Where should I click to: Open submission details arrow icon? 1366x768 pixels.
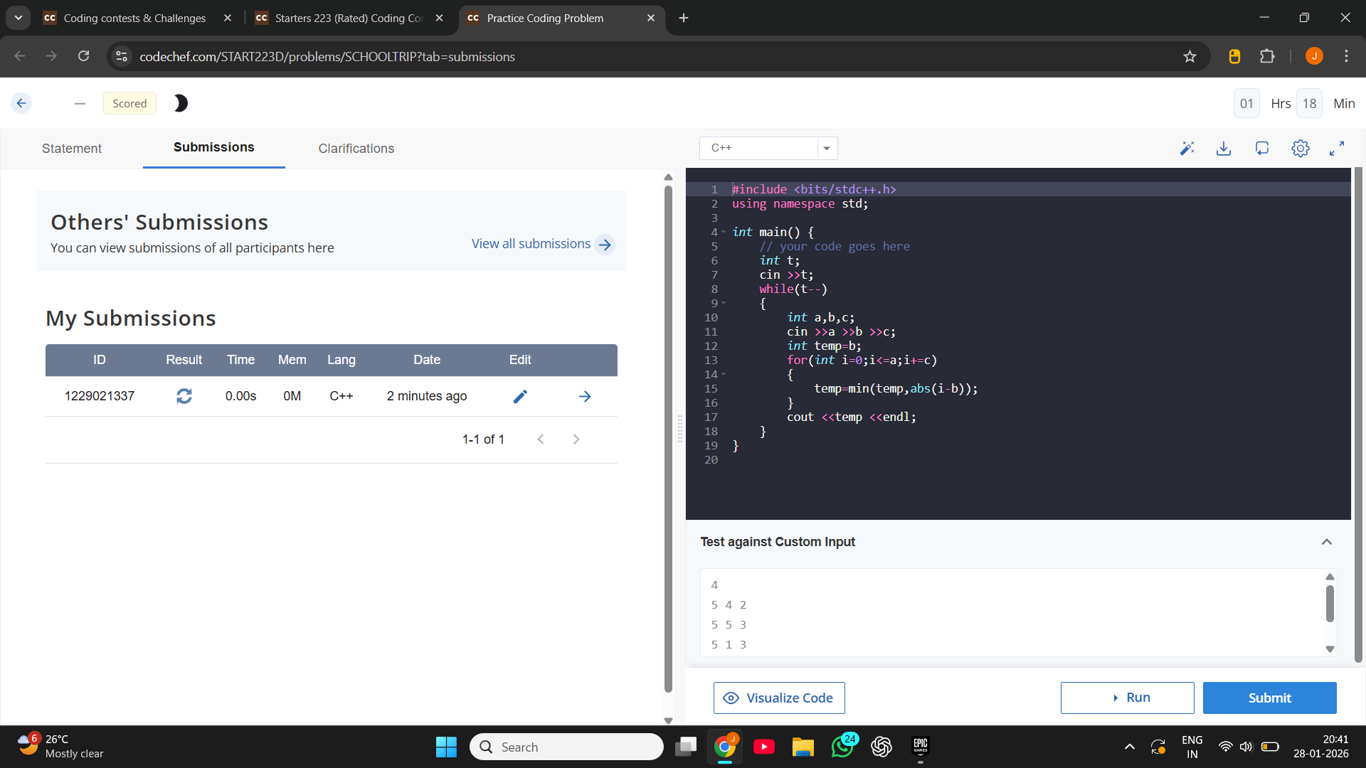[585, 396]
